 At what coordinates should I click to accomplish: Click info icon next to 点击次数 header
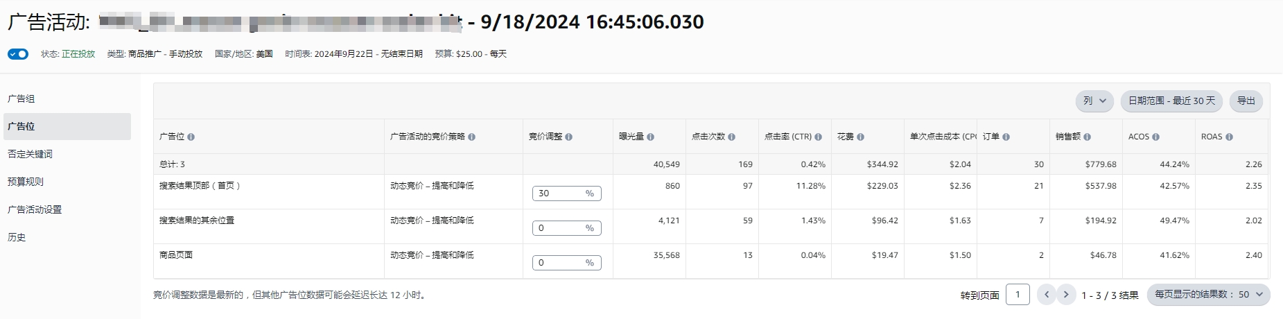(731, 137)
